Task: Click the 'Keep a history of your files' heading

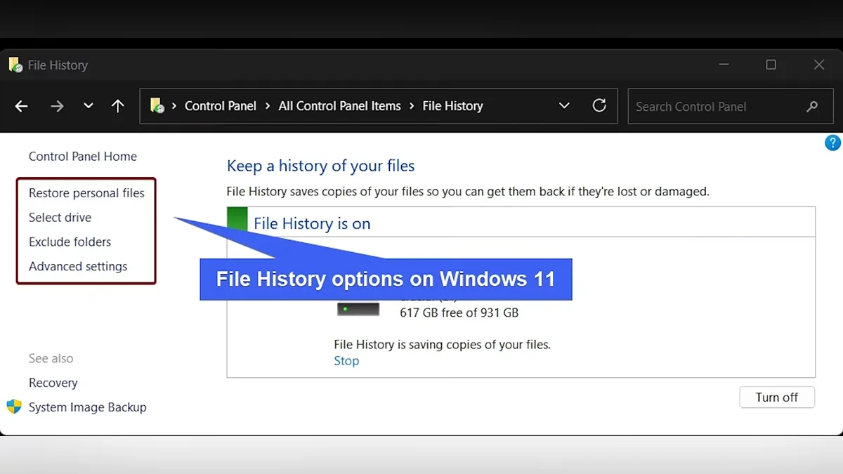Action: [x=320, y=166]
